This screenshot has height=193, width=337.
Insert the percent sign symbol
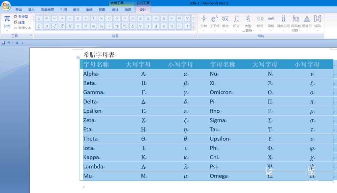(x=101, y=26)
